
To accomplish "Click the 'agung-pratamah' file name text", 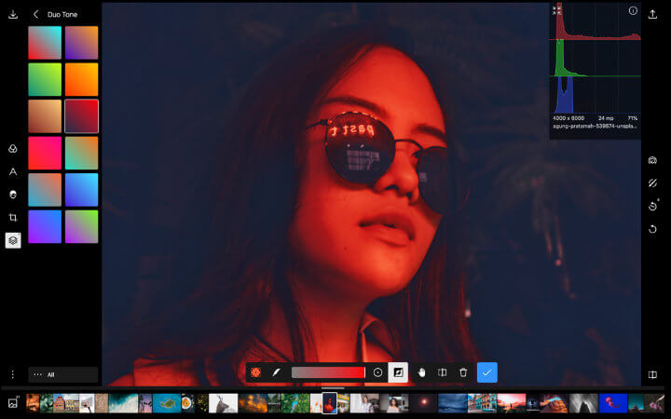I will [595, 126].
